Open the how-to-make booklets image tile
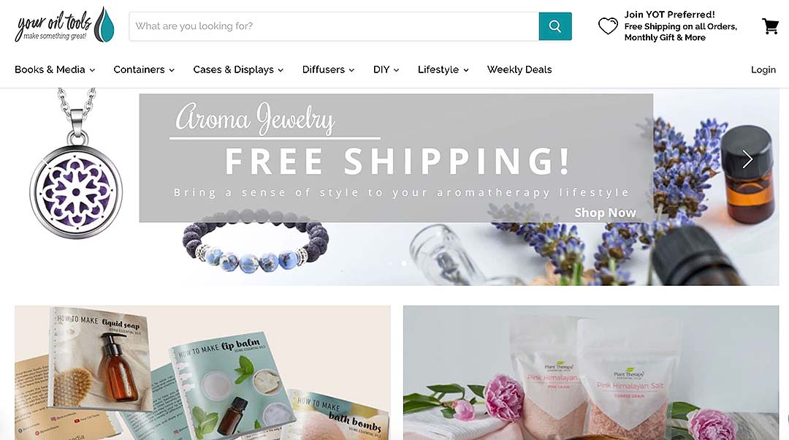Viewport: 789px width, 440px height. tap(203, 373)
